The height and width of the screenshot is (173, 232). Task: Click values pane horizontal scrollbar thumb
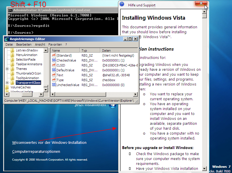coord(81,94)
